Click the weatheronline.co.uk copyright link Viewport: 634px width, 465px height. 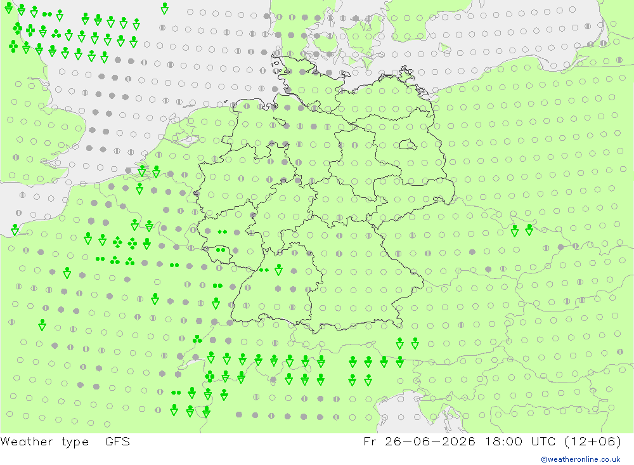click(x=580, y=459)
